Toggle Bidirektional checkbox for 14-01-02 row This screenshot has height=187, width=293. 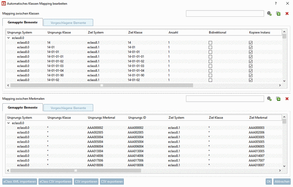click(x=211, y=80)
